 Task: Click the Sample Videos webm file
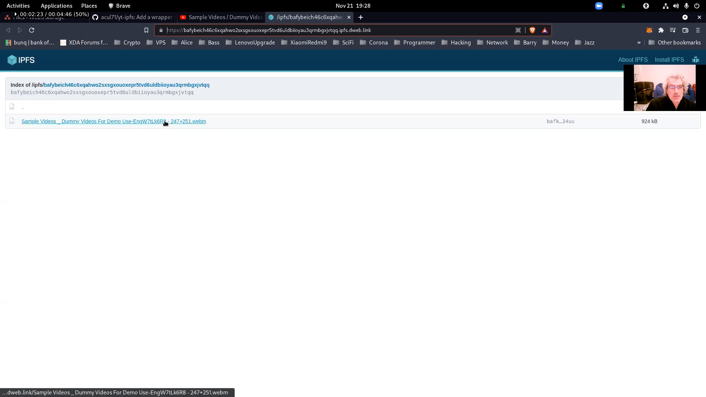pyautogui.click(x=114, y=121)
